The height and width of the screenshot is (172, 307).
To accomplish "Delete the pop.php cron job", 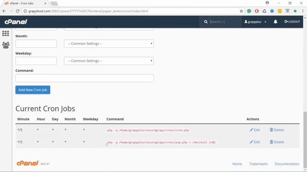I will coord(277,142).
